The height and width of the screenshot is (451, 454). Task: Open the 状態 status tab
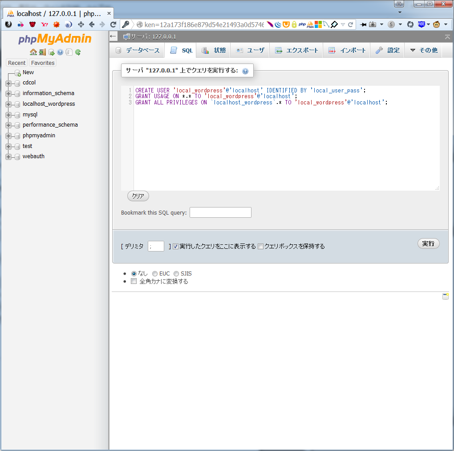click(x=214, y=50)
